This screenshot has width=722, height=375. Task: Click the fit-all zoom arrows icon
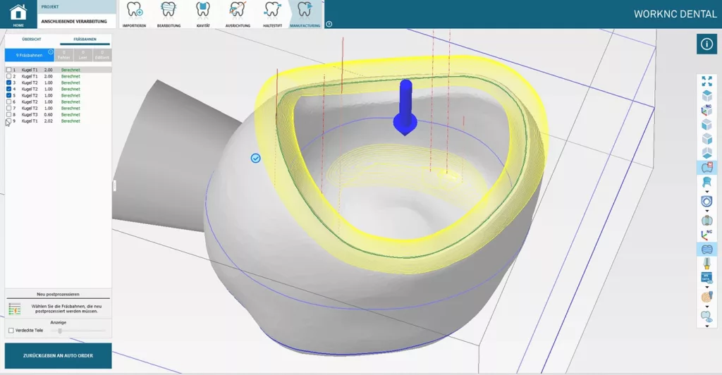tap(706, 82)
